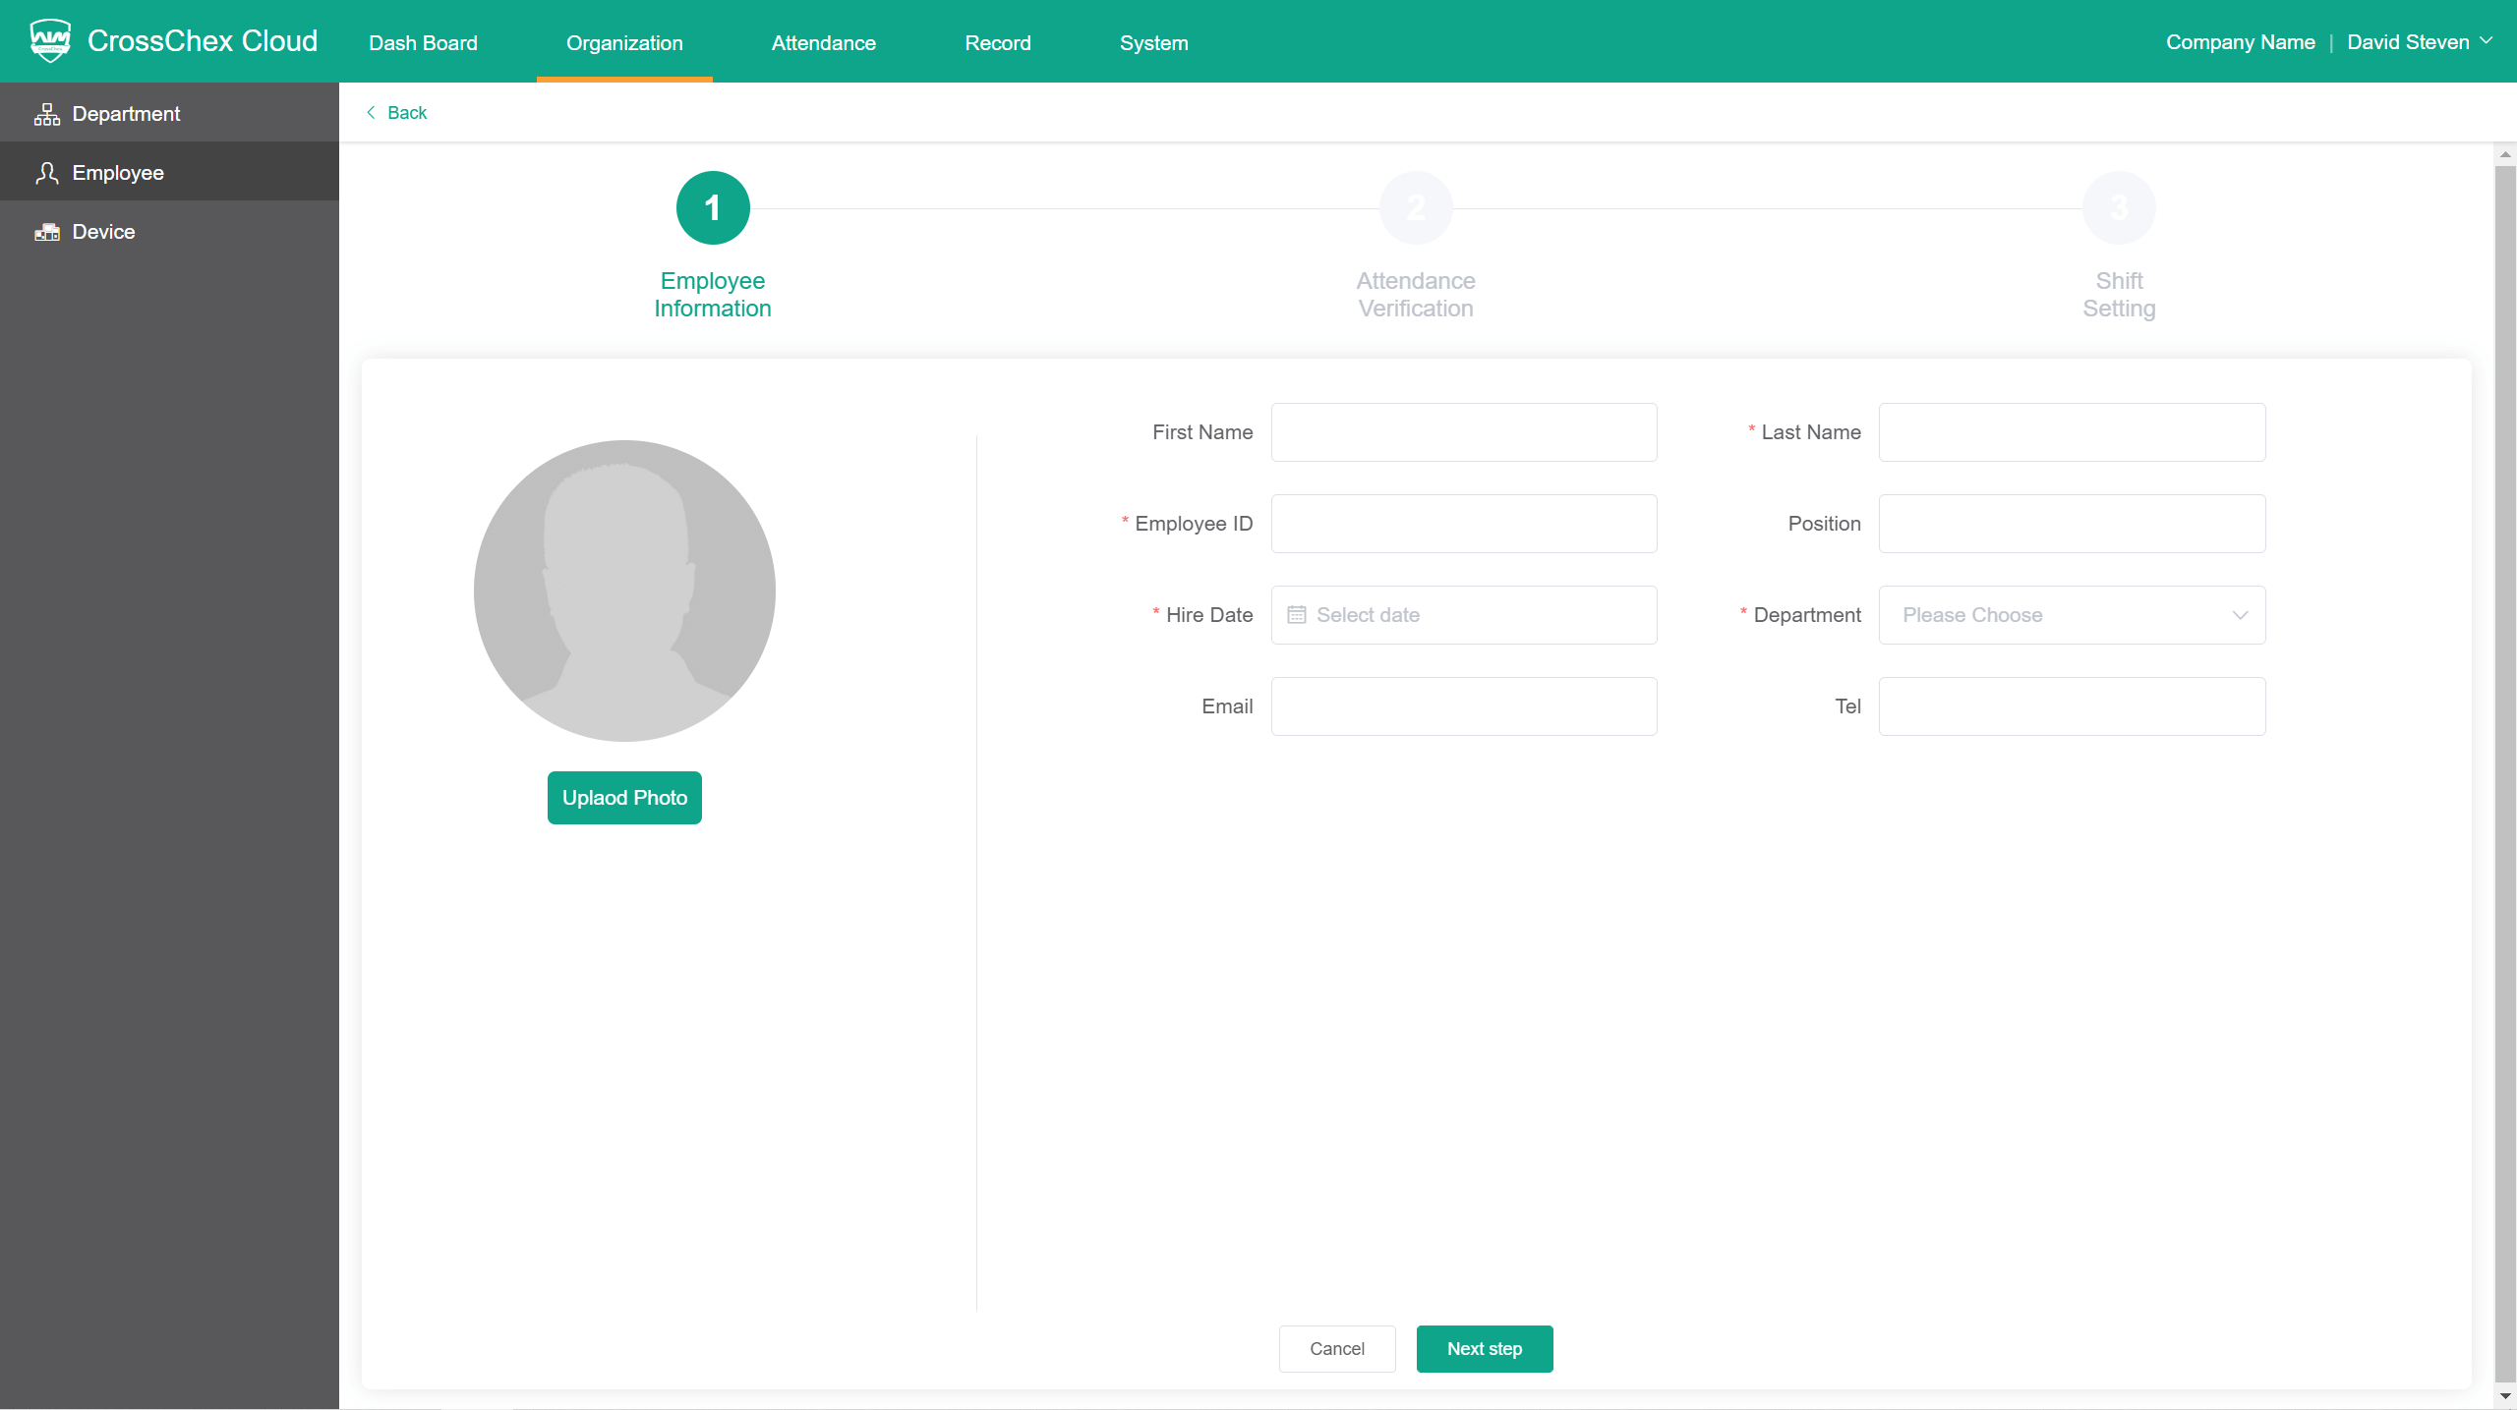Open the Record tab
The width and height of the screenshot is (2517, 1410).
(x=997, y=43)
